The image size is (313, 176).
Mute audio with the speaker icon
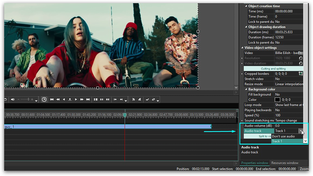tap(13, 100)
